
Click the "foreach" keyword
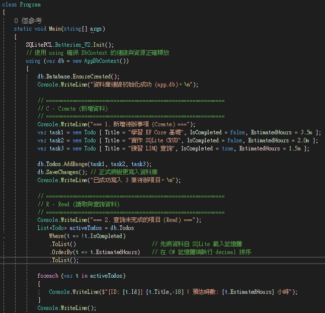click(x=48, y=276)
